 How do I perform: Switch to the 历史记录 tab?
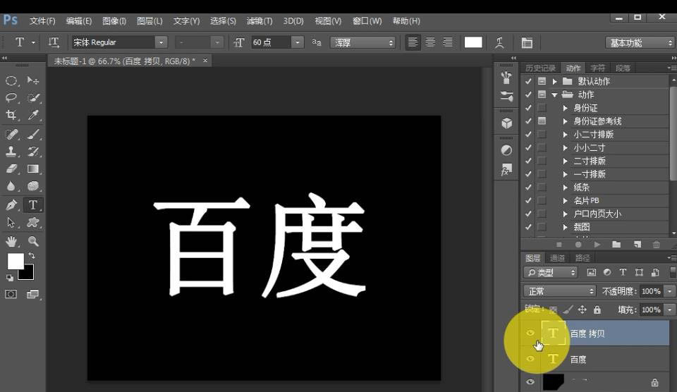coord(540,68)
